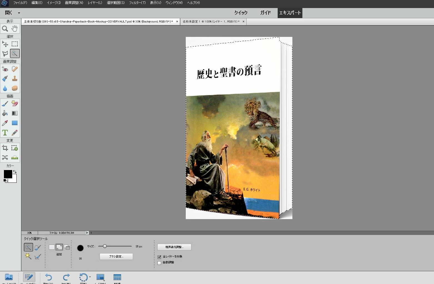This screenshot has height=284, width=434.
Task: Swap foreground and background colors arrow
Action: (x=15, y=172)
